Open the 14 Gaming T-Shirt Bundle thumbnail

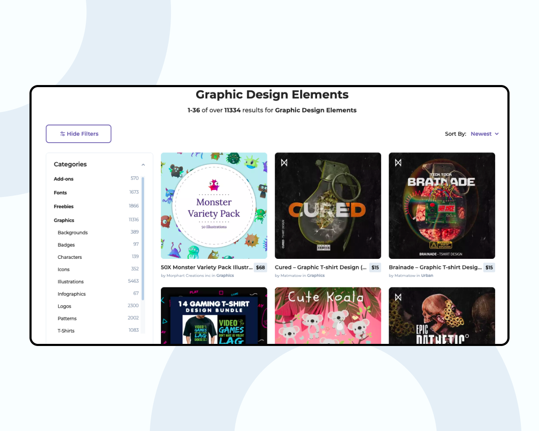[x=214, y=316]
